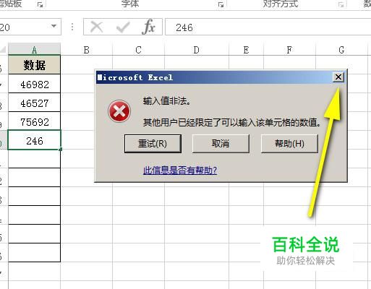Close the Microsoft Excel error dialog
Screen dimensions: 371x289
338,77
